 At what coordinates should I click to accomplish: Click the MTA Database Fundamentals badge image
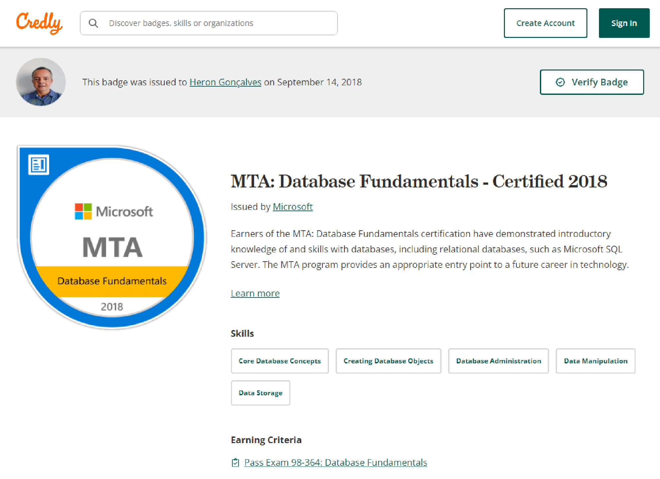click(112, 237)
